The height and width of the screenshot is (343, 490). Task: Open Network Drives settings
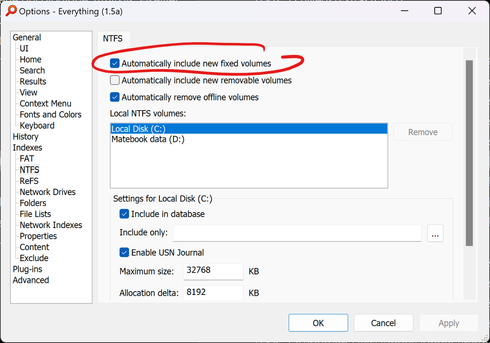click(48, 192)
